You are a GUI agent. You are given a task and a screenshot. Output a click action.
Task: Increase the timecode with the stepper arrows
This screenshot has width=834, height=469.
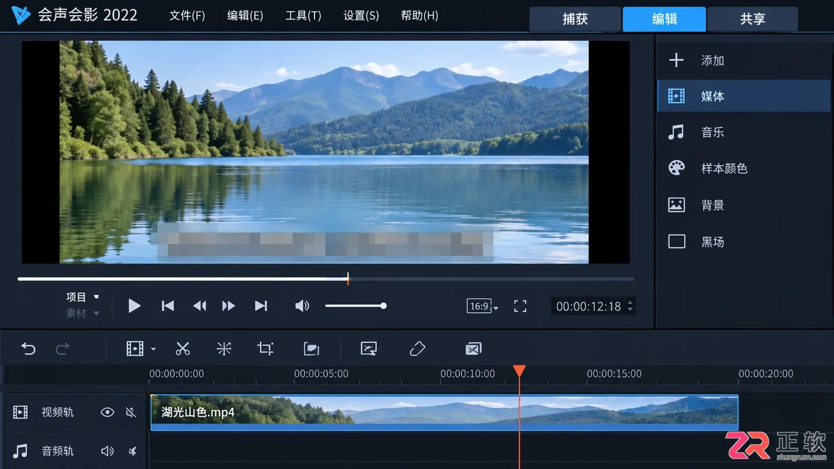coord(630,302)
